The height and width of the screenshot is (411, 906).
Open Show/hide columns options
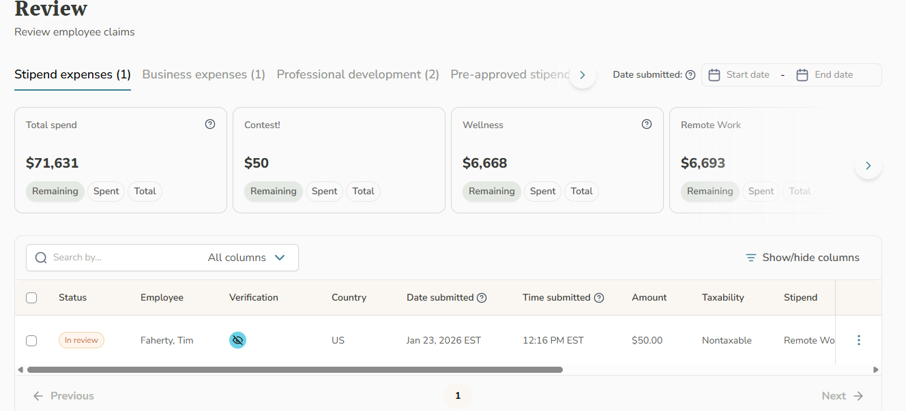point(802,258)
